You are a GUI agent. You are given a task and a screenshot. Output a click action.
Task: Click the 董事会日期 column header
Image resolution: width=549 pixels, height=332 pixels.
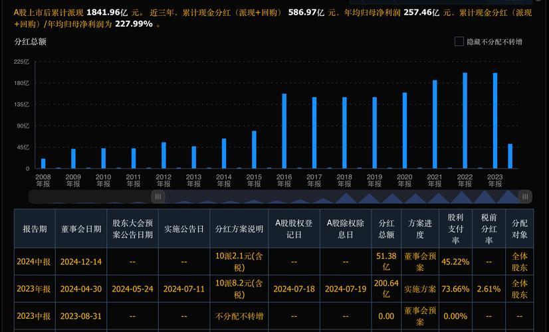[x=81, y=229]
